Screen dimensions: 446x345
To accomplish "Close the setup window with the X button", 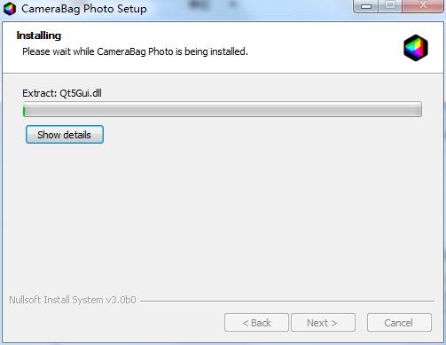I will pyautogui.click(x=423, y=6).
